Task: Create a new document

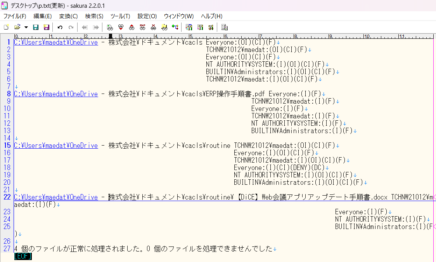Action: tap(6, 27)
